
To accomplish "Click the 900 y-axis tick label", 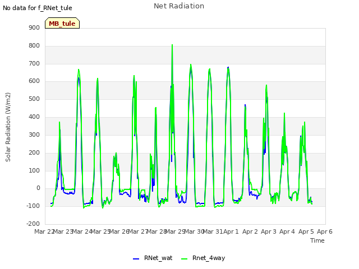I will pyautogui.click(x=34, y=27).
